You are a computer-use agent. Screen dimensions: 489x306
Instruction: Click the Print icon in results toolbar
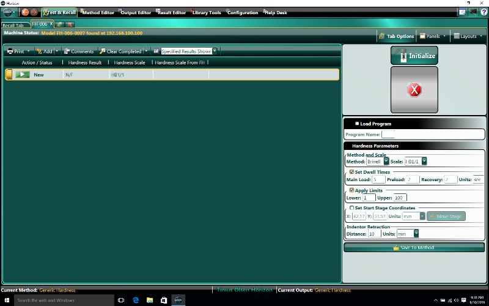click(x=10, y=51)
